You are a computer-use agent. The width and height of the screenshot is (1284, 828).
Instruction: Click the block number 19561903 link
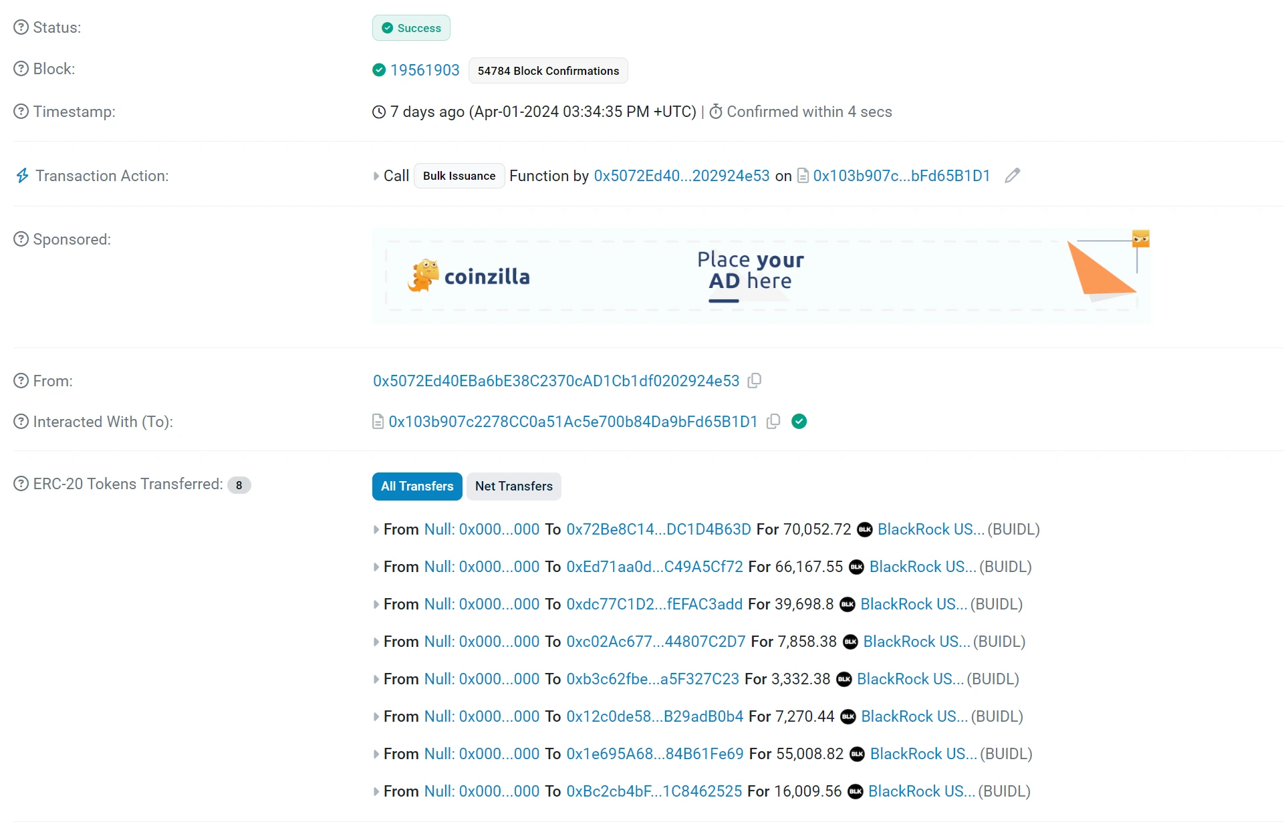(425, 70)
